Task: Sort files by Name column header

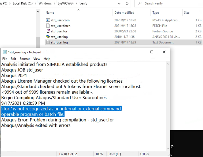Action: click(50, 12)
